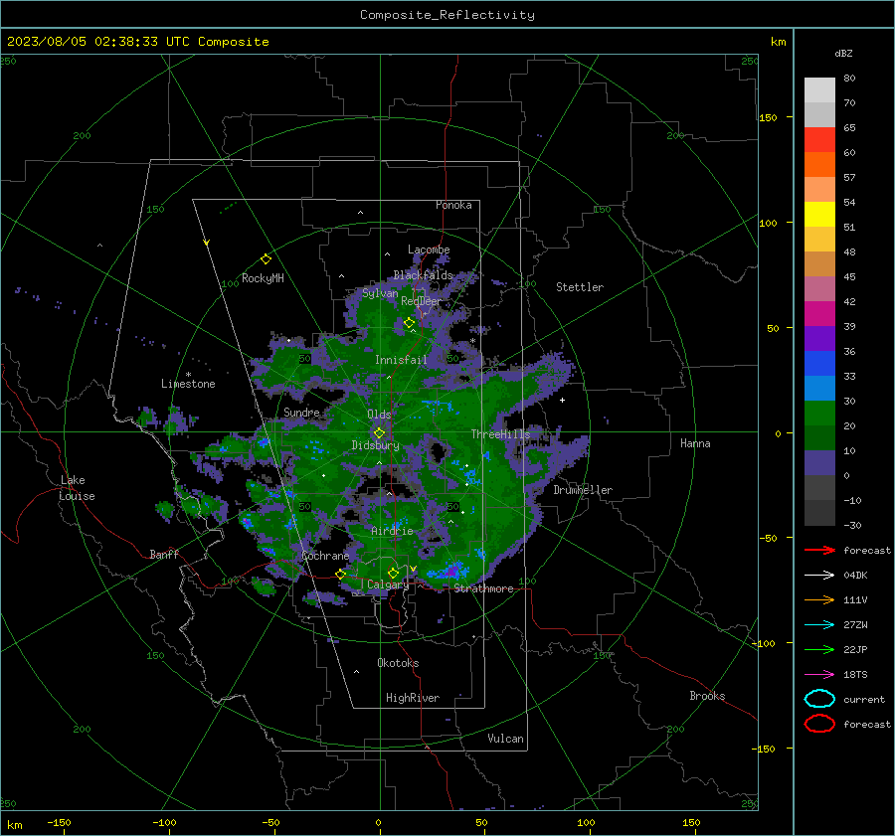Image resolution: width=895 pixels, height=836 pixels.
Task: Click the Hanna town label
Action: 695,443
